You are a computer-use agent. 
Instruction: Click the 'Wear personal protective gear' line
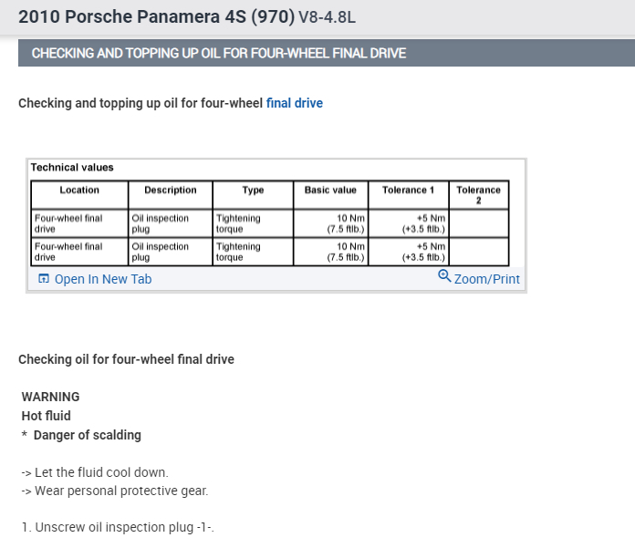point(114,491)
